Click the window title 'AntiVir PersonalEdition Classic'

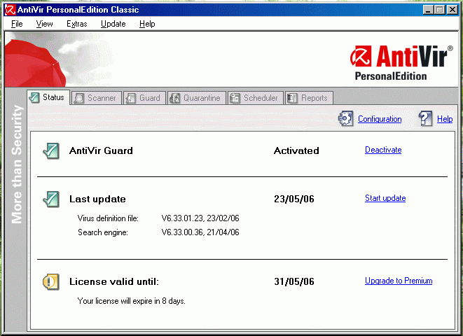point(78,10)
